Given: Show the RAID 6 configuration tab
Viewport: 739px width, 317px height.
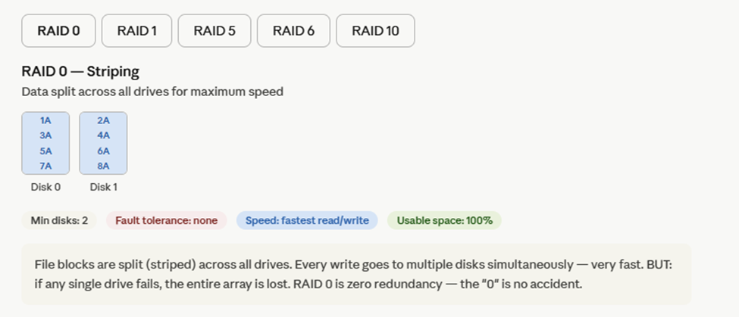Looking at the screenshot, I should [x=293, y=31].
